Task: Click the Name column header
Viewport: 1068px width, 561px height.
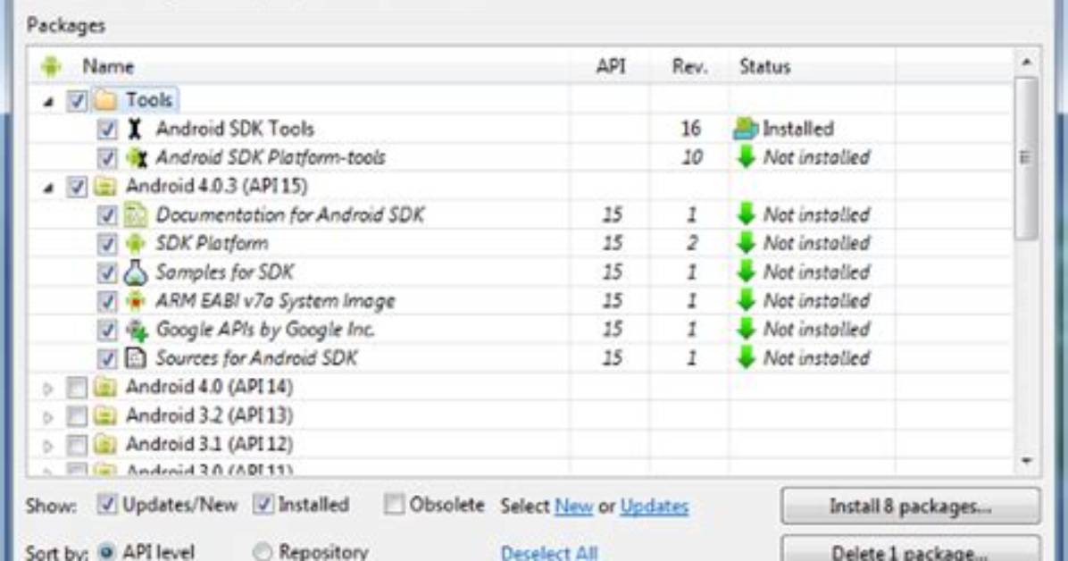Action: click(108, 67)
